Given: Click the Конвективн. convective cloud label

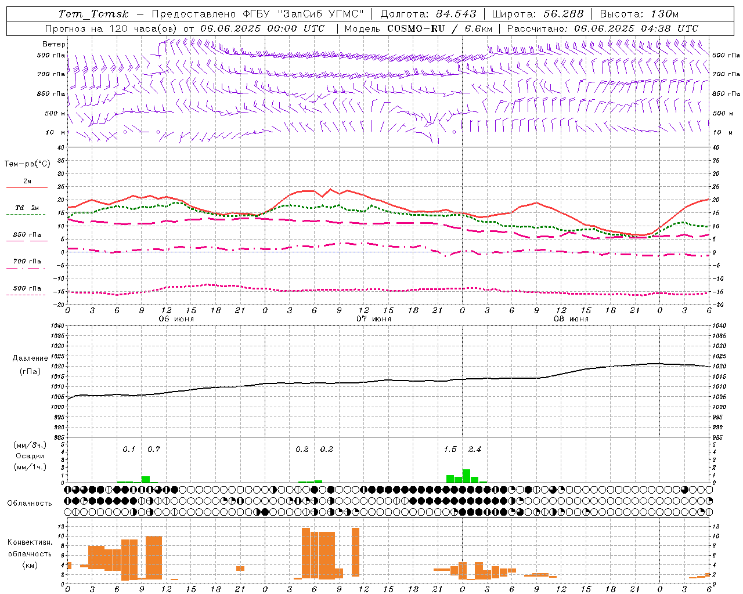Looking at the screenshot, I should [30, 542].
